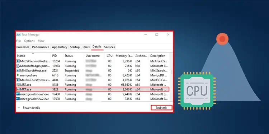Viewport: 269px width, 134px height.
Task: Open the Options menu
Action: tap(29, 41)
